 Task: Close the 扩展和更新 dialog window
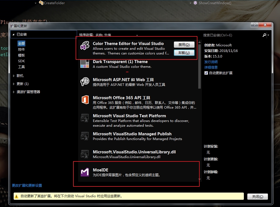(x=265, y=25)
